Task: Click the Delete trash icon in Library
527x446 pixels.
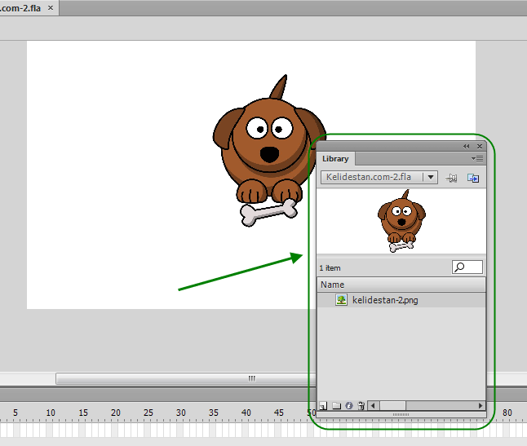Action: [361, 406]
